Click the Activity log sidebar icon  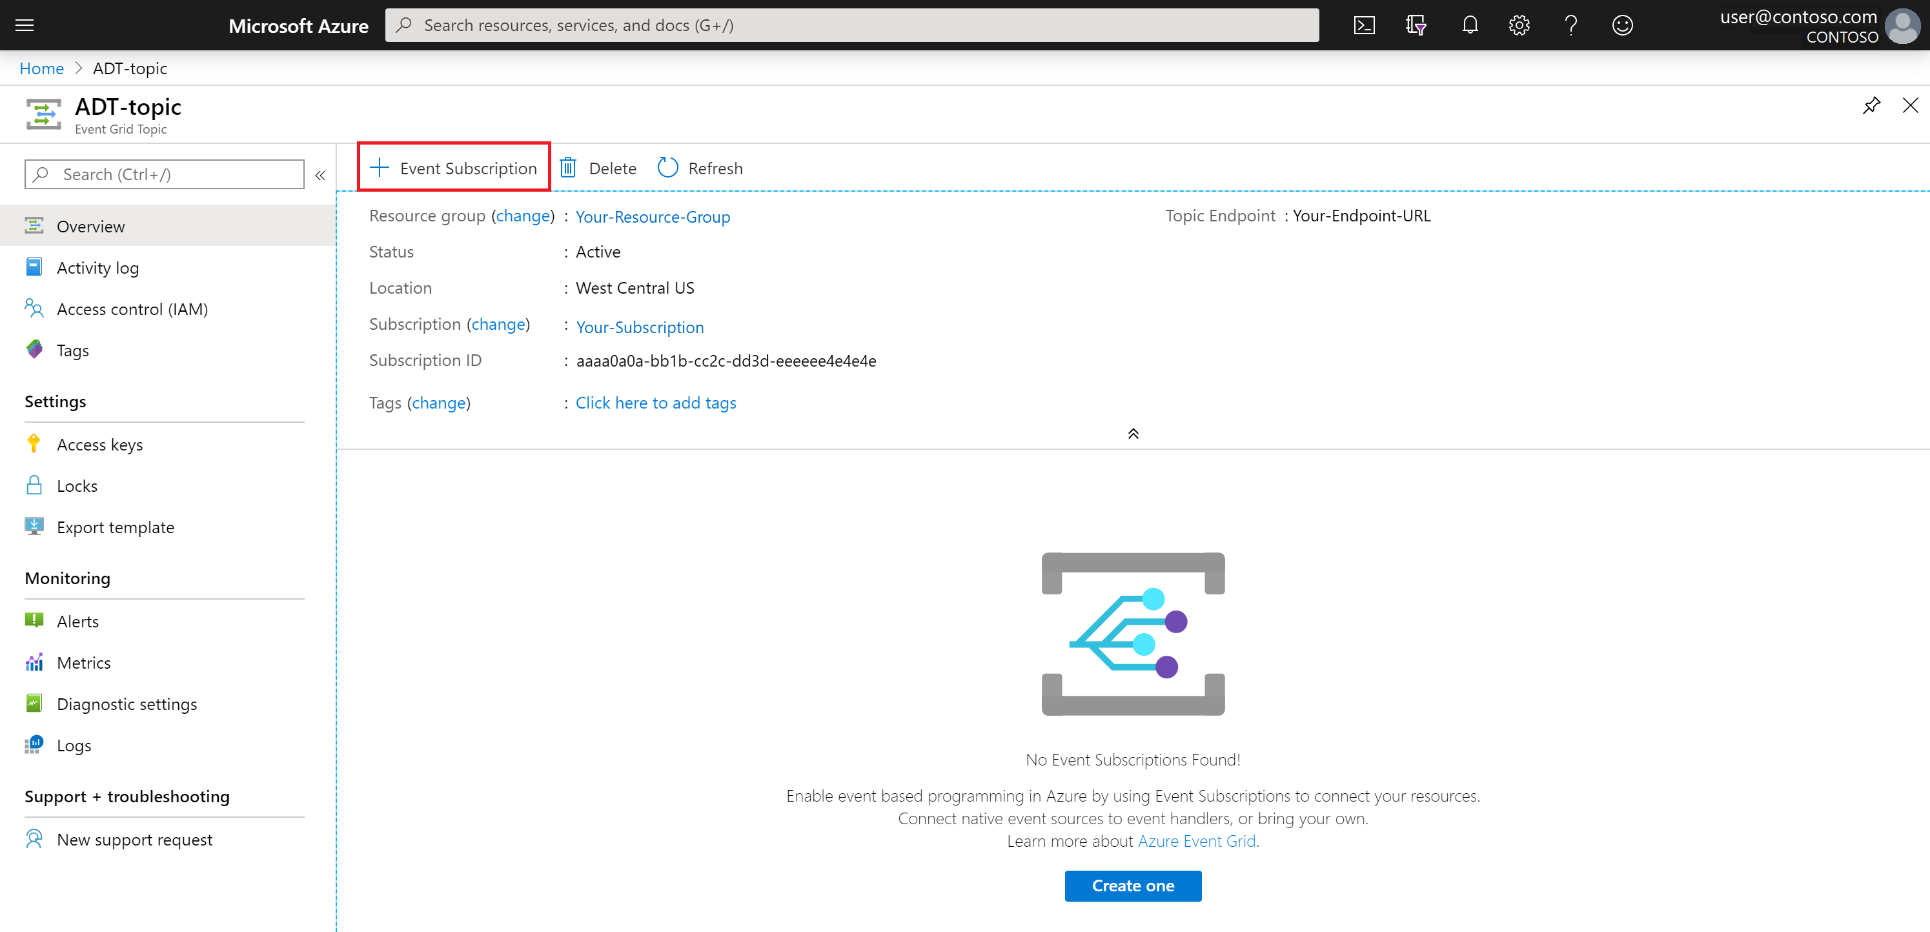[x=33, y=266]
